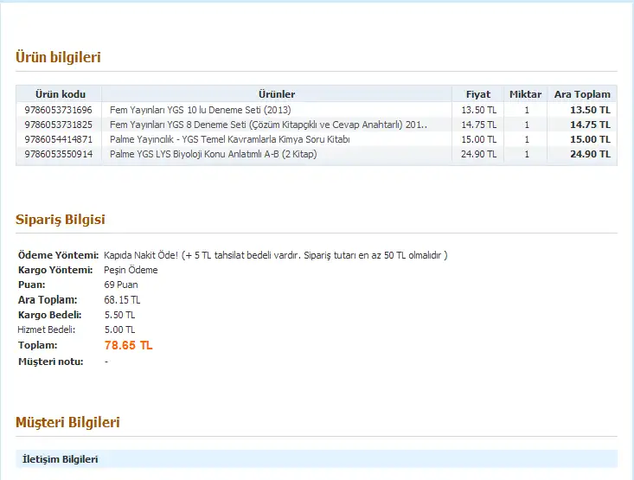This screenshot has width=634, height=480.
Task: Select Palme Yayıncılık Kimya Soru Kitabı row
Action: 229,139
